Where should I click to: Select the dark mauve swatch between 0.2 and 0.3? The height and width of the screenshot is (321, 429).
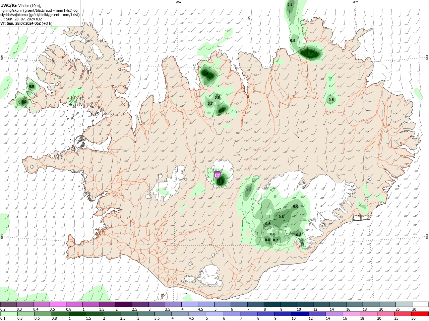9,304
